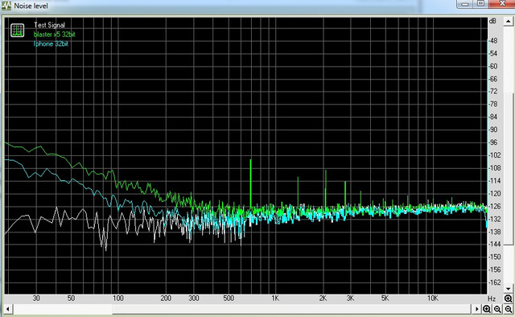This screenshot has height=317, width=515.
Task: Minimize the Noise level window
Action: (x=465, y=3)
